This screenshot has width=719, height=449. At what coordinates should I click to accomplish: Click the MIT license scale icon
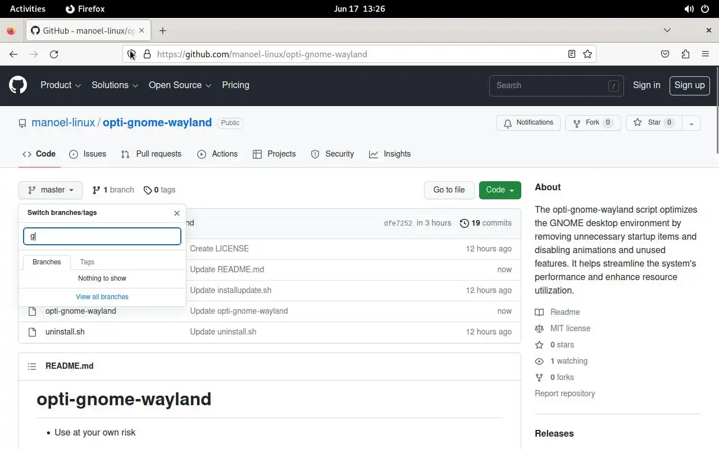(x=539, y=328)
